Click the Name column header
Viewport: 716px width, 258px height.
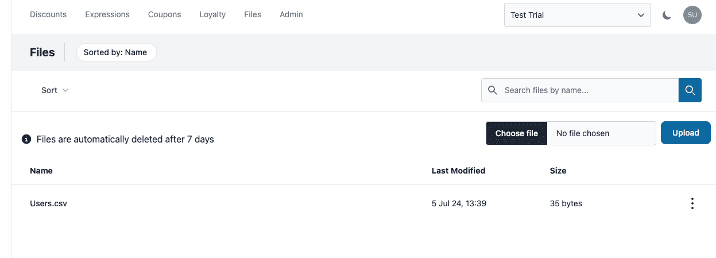point(41,171)
